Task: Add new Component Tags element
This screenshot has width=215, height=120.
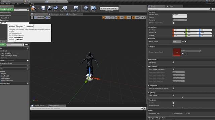Action: pos(186,113)
